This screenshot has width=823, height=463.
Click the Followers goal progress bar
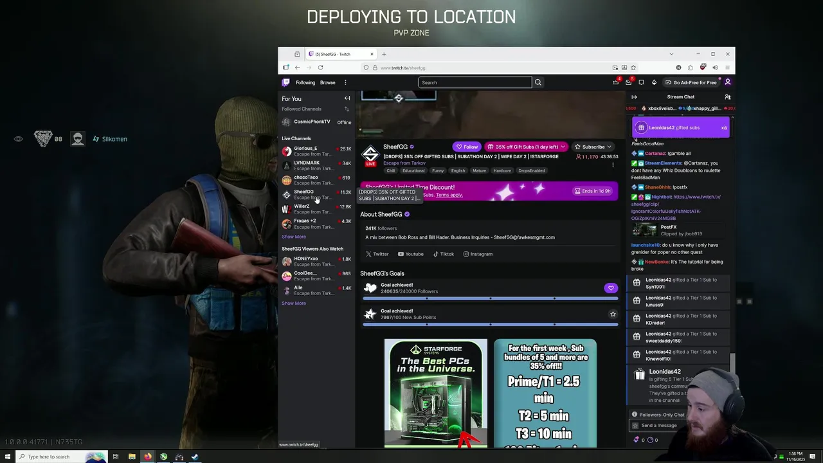[490, 298]
